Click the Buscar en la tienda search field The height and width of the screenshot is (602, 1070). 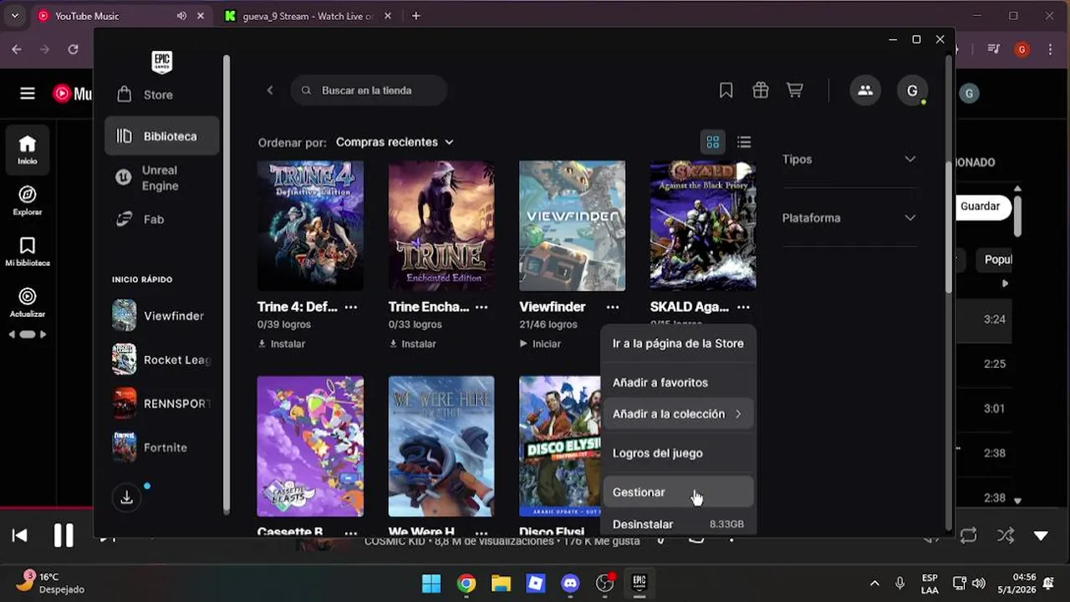pos(369,90)
